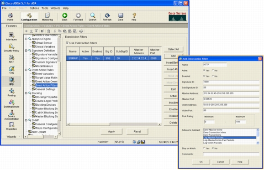Click the trash delete icon in small toolbar
264x170 pixels.
pyautogui.click(x=48, y=31)
